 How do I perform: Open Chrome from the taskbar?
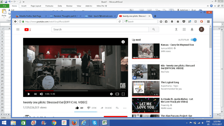tap(54, 123)
